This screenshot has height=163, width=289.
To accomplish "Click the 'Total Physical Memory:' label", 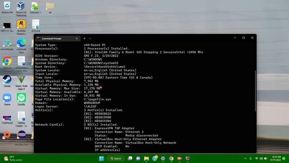I will click(x=55, y=81).
